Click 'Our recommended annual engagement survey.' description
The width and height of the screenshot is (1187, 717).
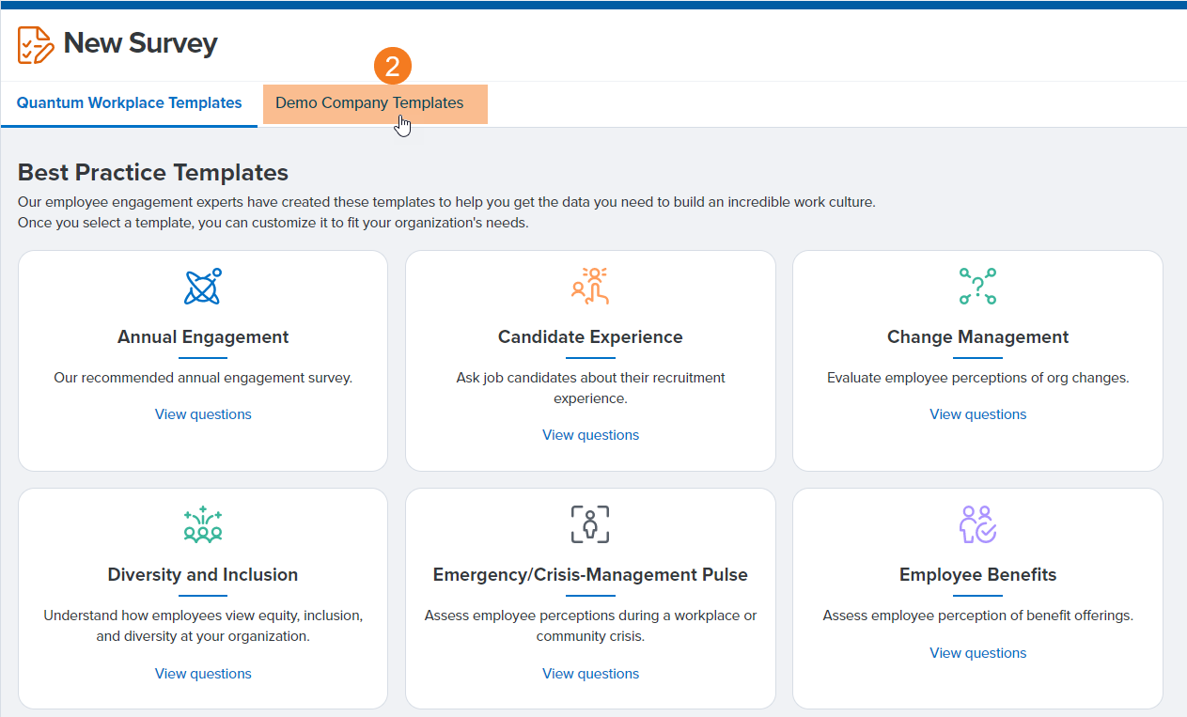(203, 378)
